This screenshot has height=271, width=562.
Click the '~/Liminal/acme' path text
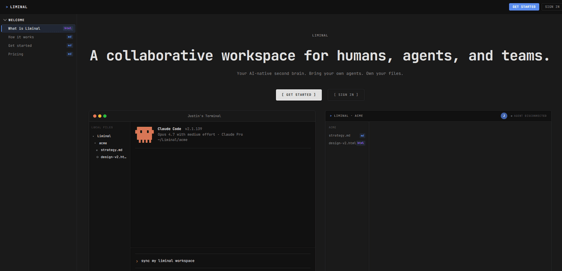[172, 140]
